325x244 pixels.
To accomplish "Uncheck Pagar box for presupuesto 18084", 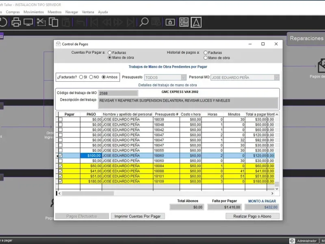I will coord(61,166).
